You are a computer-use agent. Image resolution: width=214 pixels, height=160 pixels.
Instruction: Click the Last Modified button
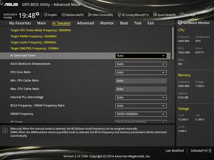click(x=175, y=151)
